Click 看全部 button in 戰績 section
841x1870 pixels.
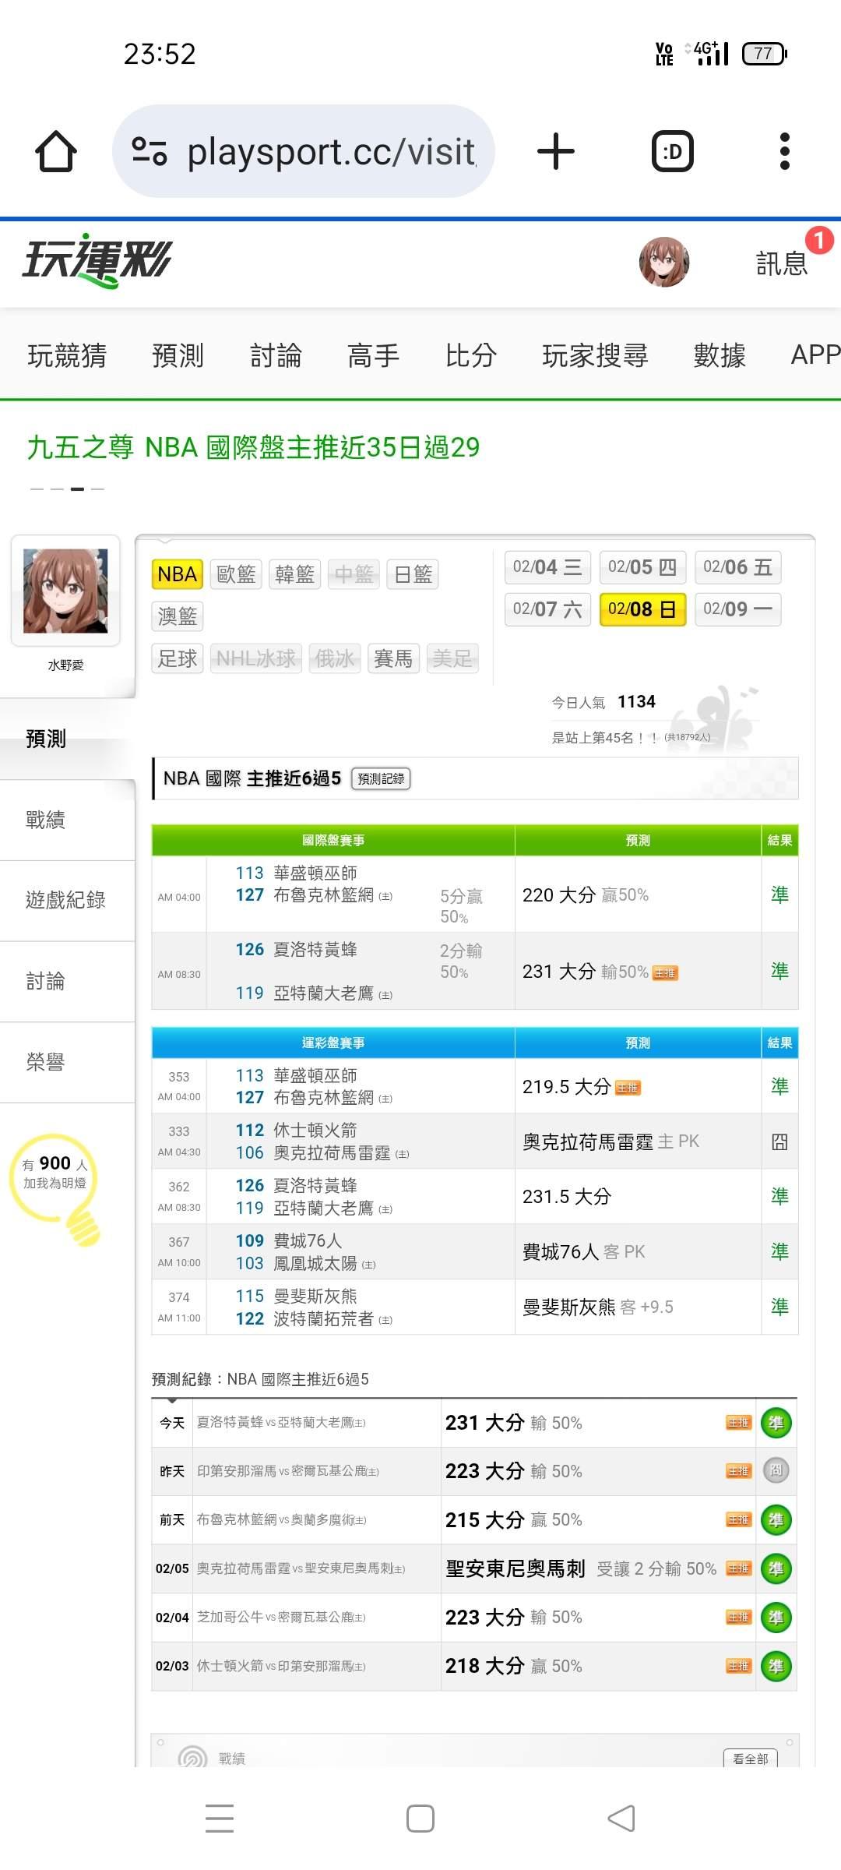click(x=751, y=1759)
